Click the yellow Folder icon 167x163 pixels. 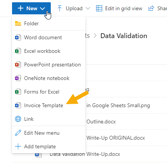18,23
